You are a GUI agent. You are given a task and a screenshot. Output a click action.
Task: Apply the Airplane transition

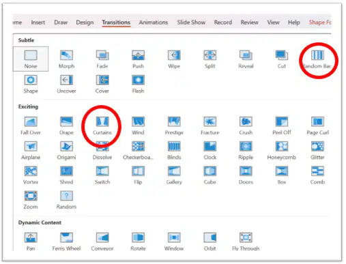(31, 150)
